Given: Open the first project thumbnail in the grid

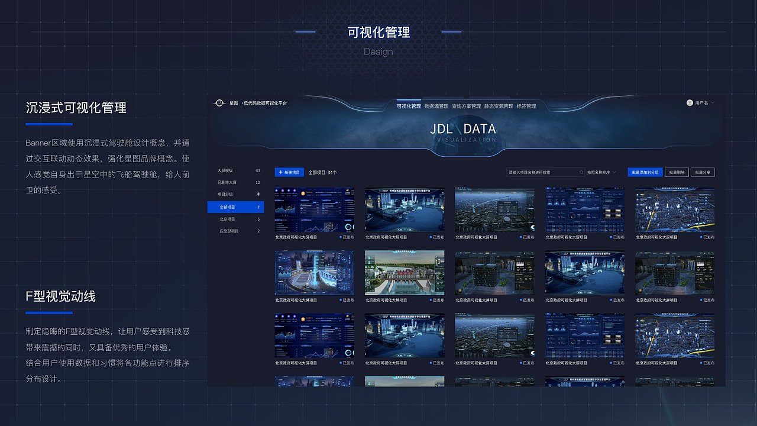Looking at the screenshot, I should 314,210.
